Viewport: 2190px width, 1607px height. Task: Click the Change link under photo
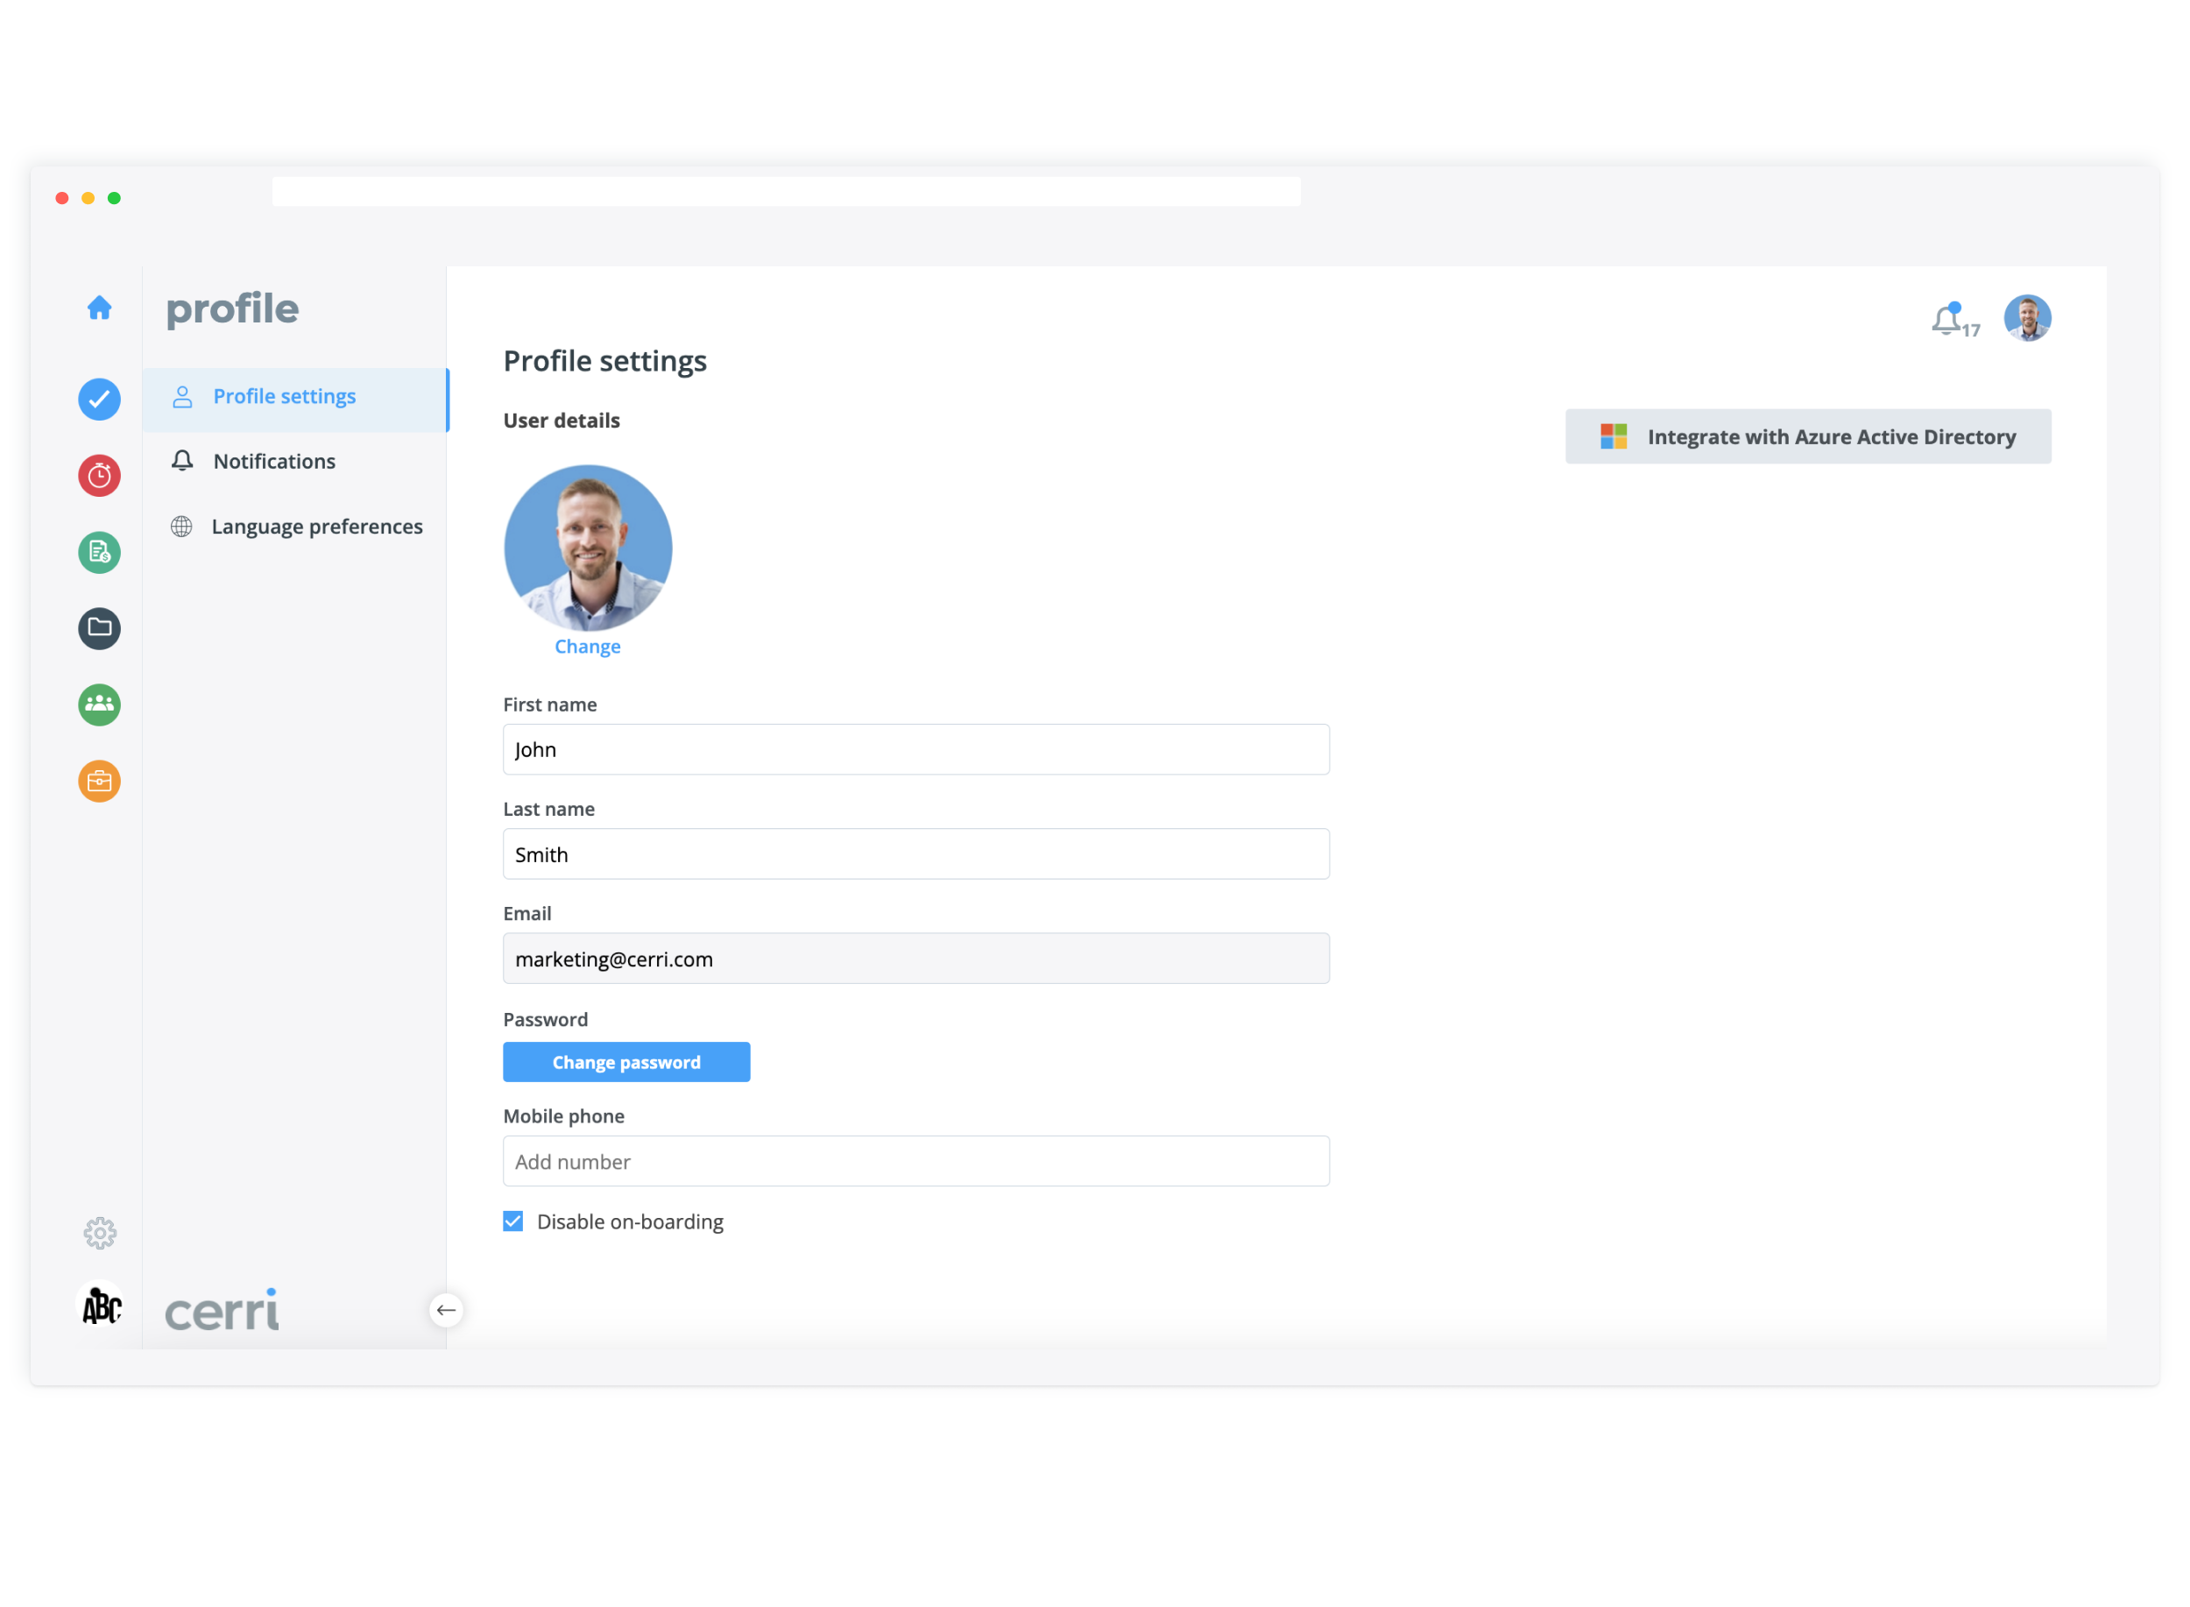coord(588,647)
